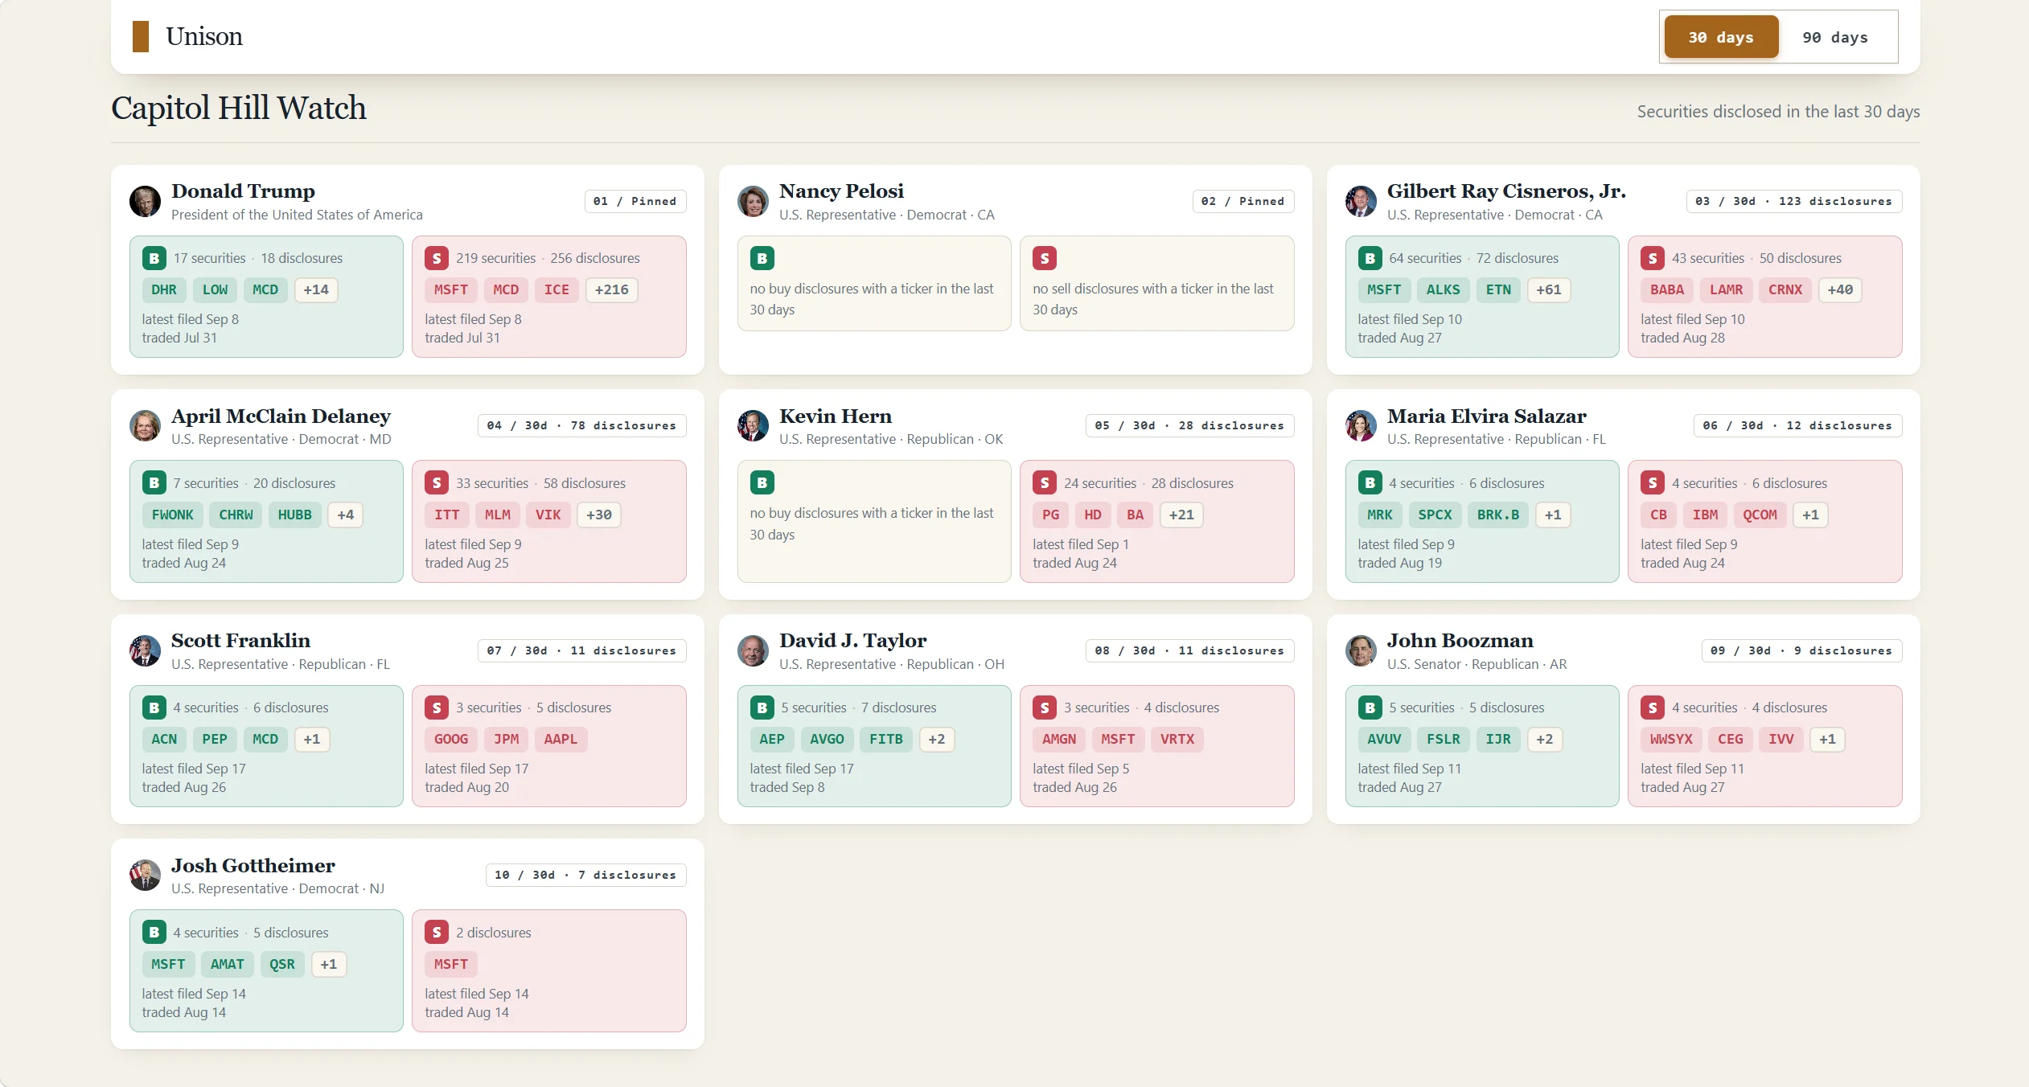Expand +21 more sells for Kevin Hern
Viewport: 2029px width, 1087px height.
click(1181, 515)
